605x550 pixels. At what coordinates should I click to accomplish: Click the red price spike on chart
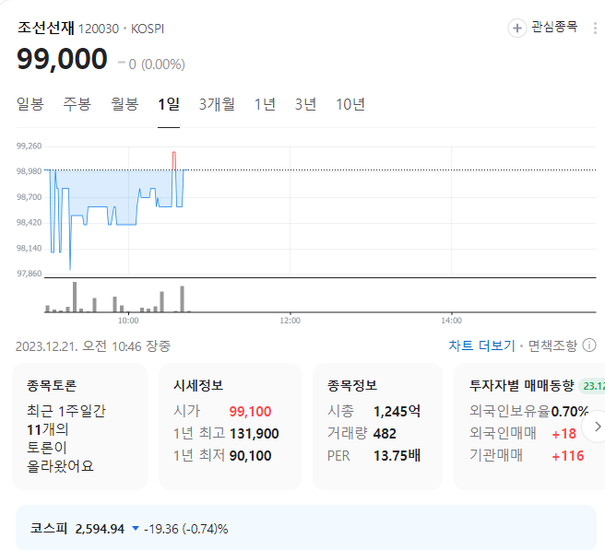point(174,160)
